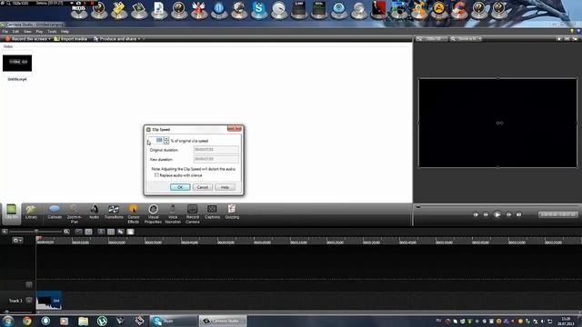Open the Library tab
This screenshot has width=582, height=327.
tap(31, 213)
